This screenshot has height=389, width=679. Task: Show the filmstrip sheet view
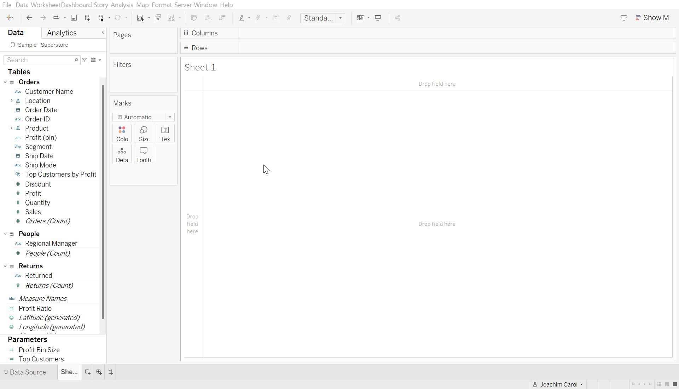(x=667, y=384)
